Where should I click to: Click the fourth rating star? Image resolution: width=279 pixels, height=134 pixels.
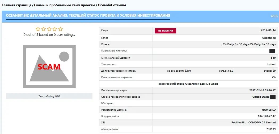point(55,29)
